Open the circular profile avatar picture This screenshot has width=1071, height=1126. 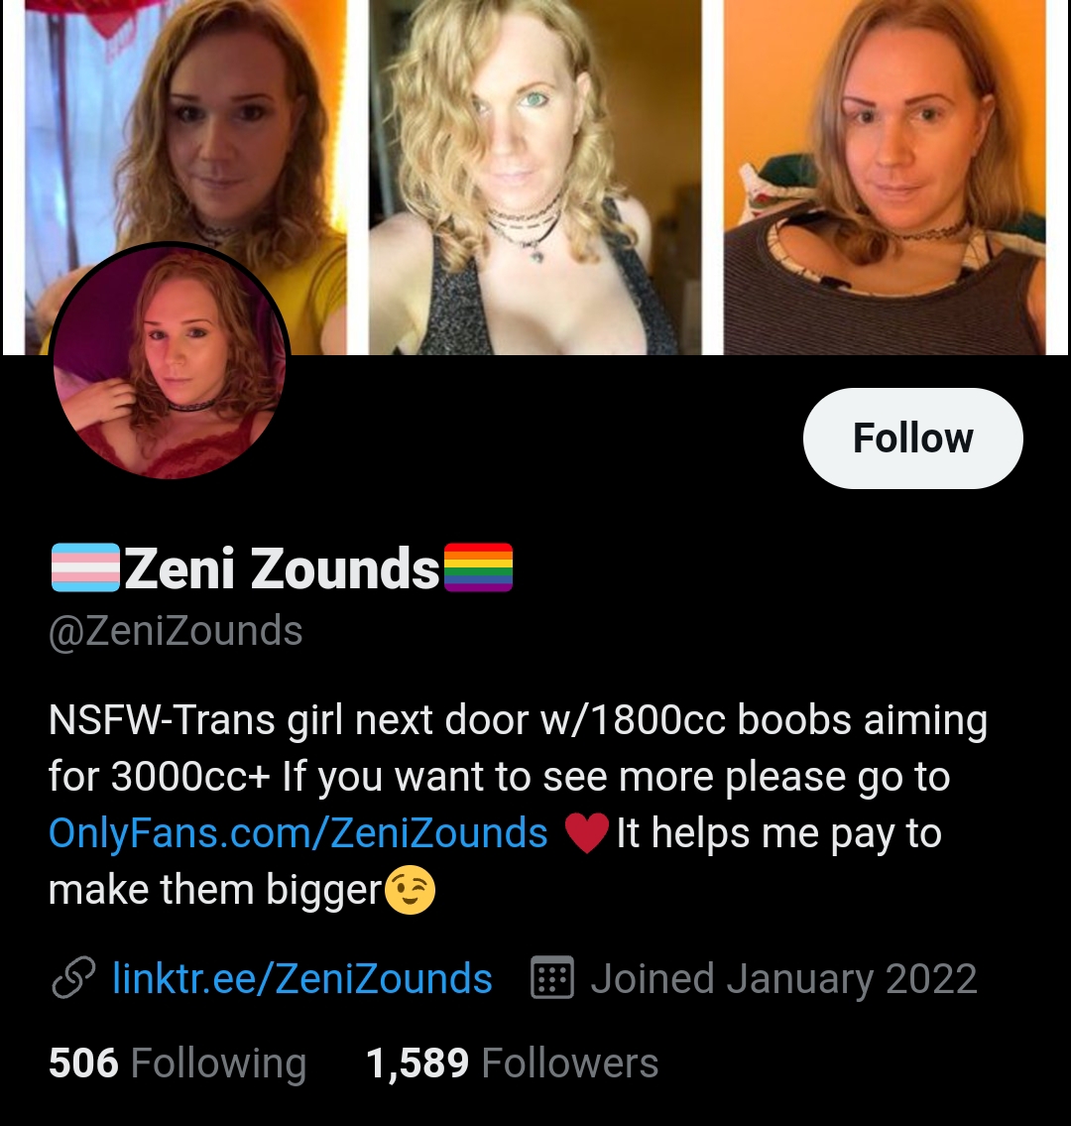[170, 361]
